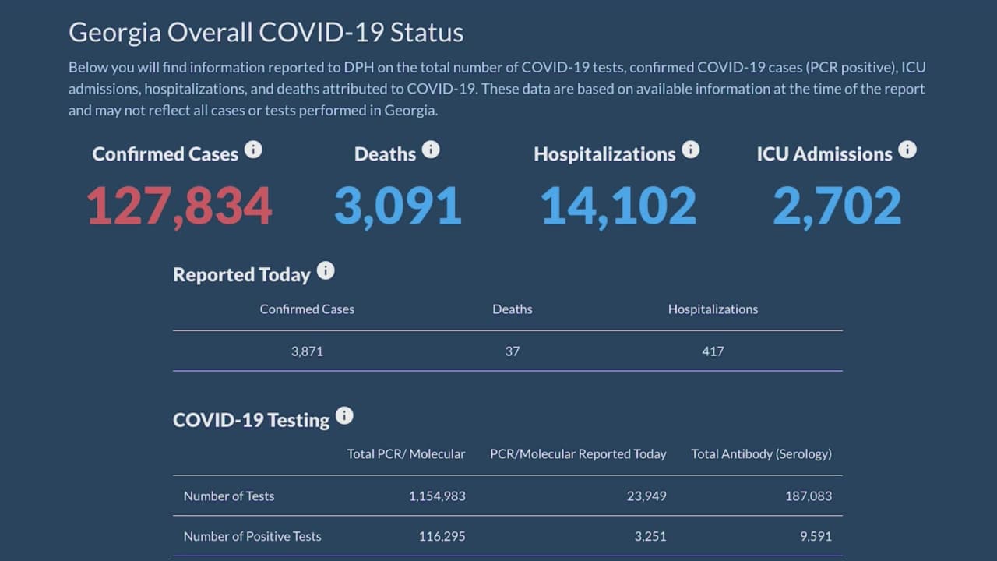Open the COVID-19 Testing info icon

(344, 416)
